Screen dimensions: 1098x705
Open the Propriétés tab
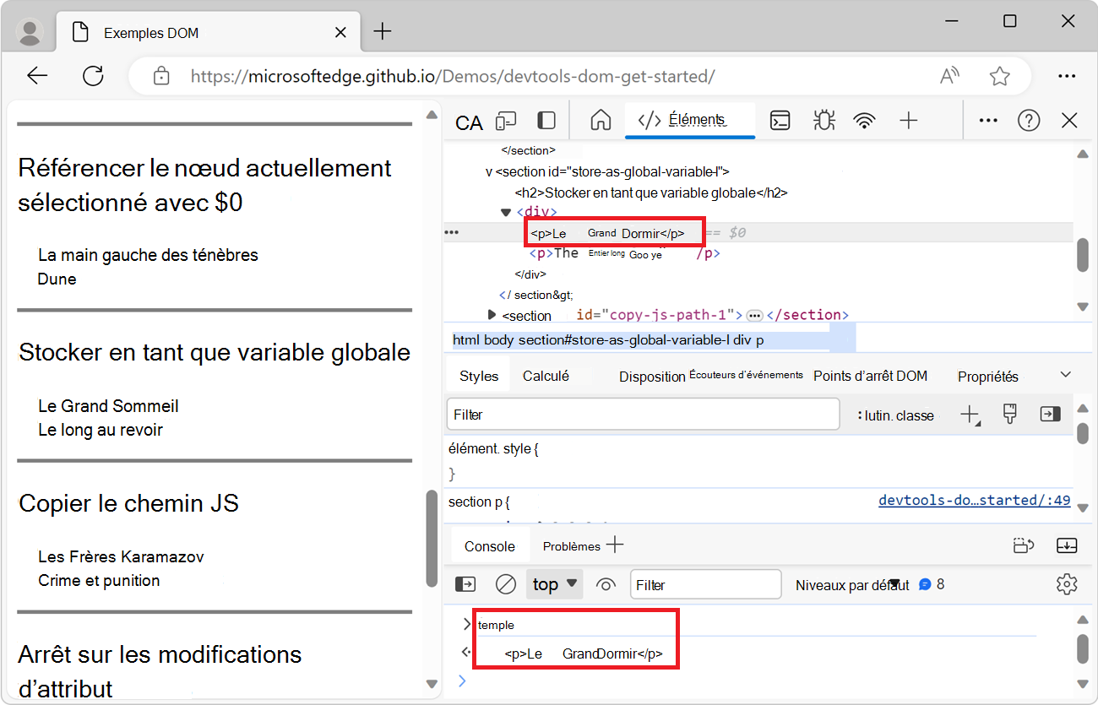click(x=987, y=377)
